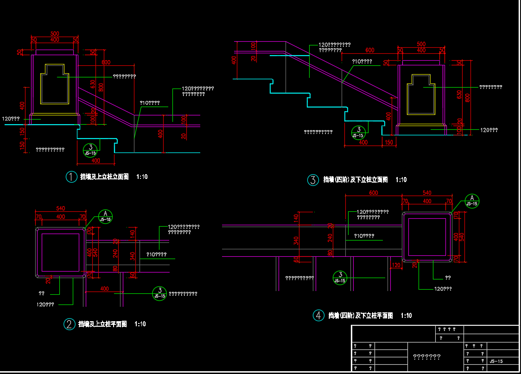The width and height of the screenshot is (521, 374).
Task: Select the 540 dimension atop drawing 2
Action: coord(60,208)
